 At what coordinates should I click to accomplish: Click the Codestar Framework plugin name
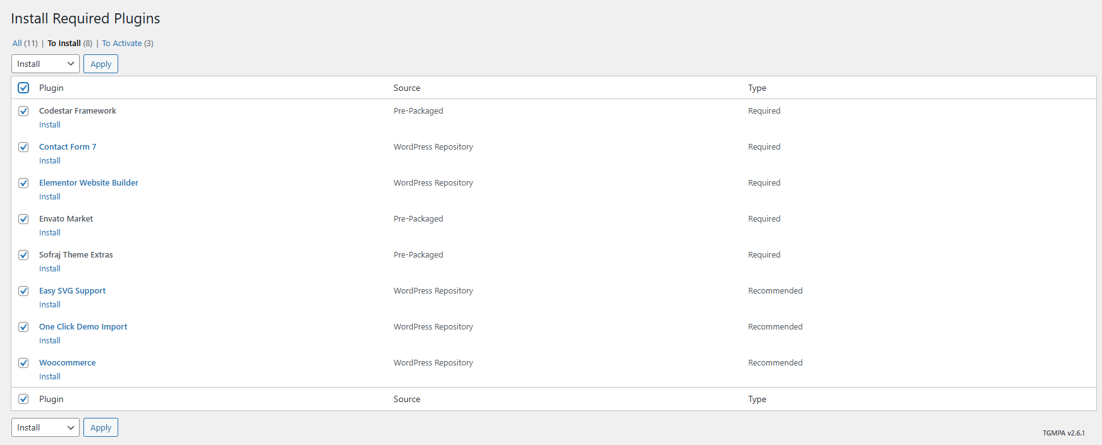[x=77, y=111]
